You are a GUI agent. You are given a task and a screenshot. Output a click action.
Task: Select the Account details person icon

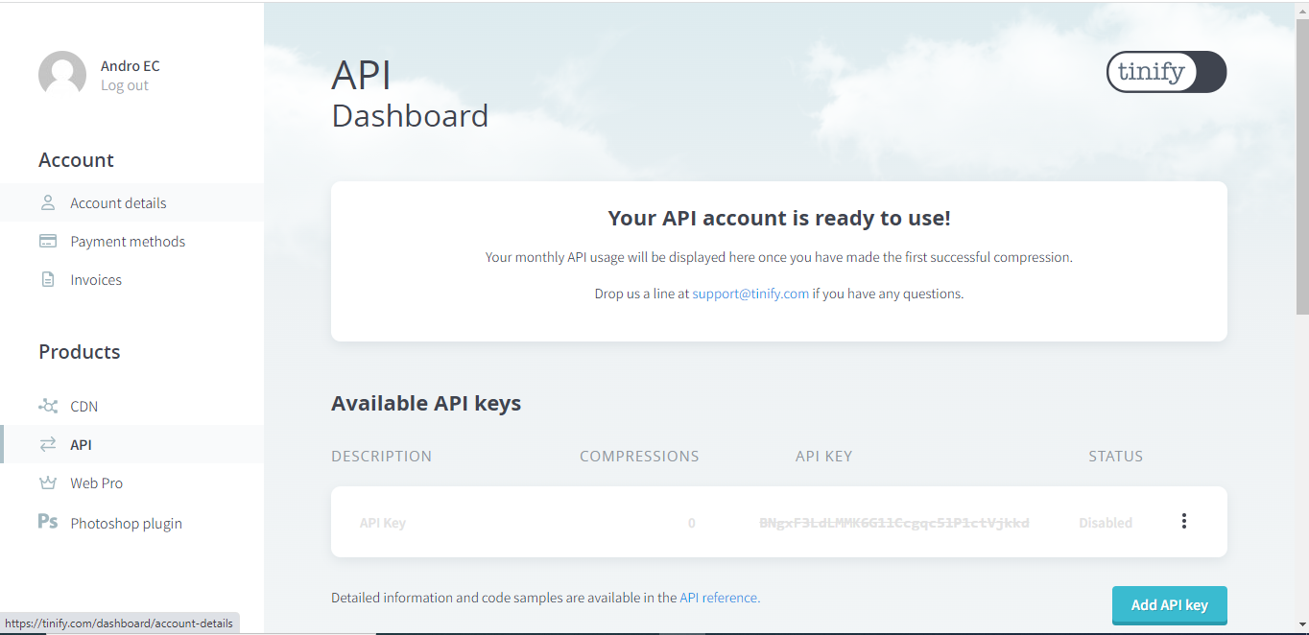47,202
